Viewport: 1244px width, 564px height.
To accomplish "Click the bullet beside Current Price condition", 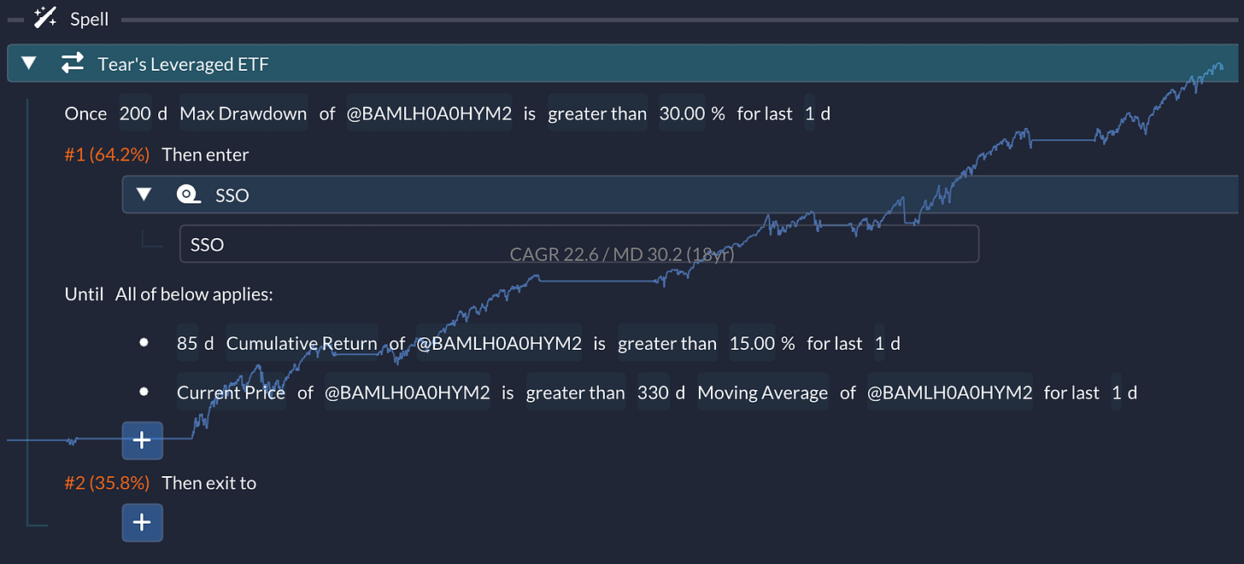I will 144,392.
